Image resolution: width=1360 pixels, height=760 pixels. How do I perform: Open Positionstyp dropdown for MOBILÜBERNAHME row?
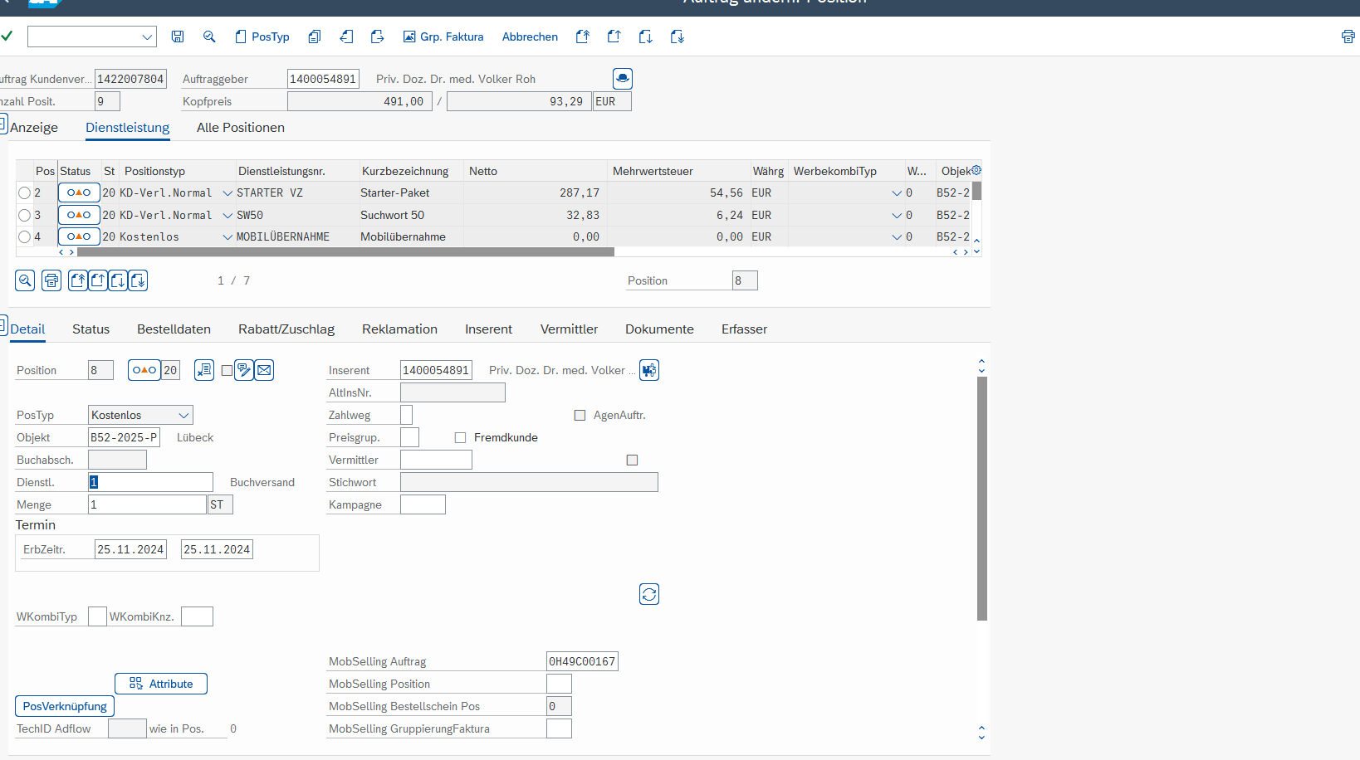point(227,236)
